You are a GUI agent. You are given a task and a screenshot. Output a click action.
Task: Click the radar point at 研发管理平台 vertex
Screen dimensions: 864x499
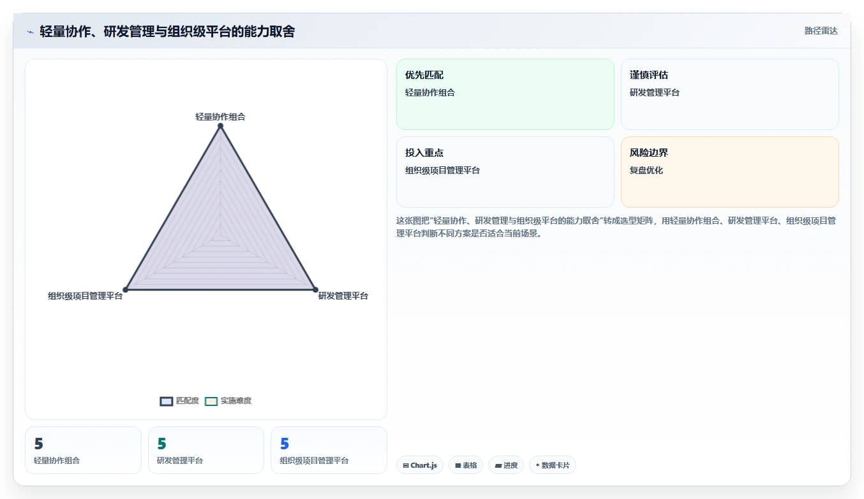coord(315,290)
